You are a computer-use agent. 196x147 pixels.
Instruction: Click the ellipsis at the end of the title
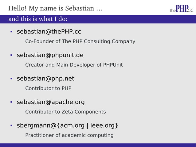[x=99, y=9]
